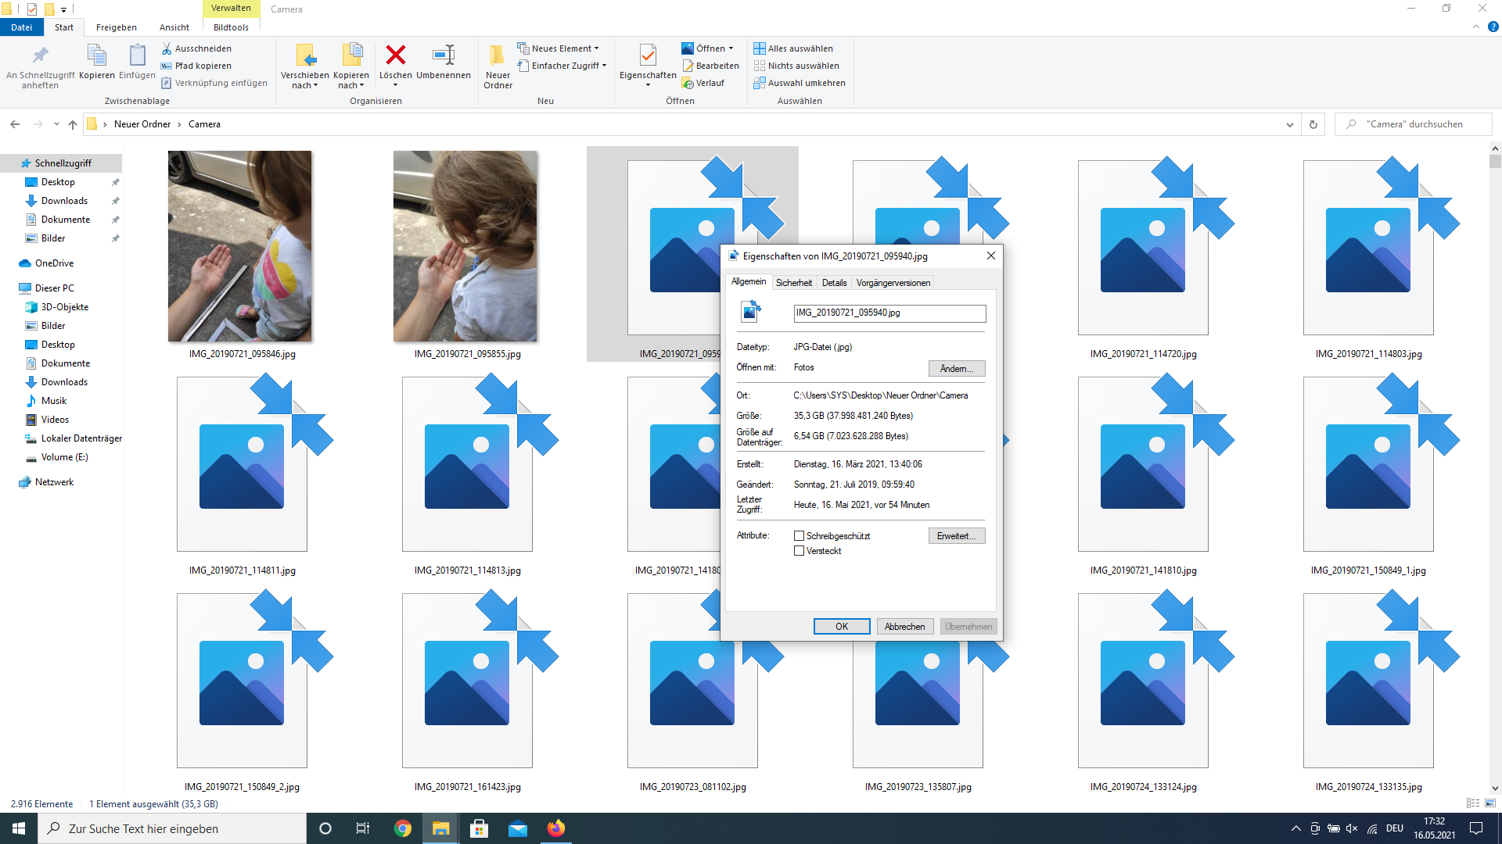Image resolution: width=1502 pixels, height=844 pixels.
Task: Open Netzwerk in the navigation pane
Action: 54,482
